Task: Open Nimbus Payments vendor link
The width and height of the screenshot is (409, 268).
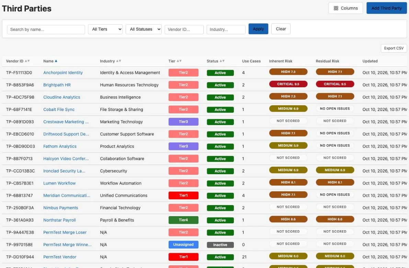Action: pyautogui.click(x=60, y=208)
